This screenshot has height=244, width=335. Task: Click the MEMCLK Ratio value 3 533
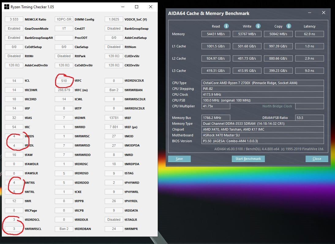click(14, 19)
